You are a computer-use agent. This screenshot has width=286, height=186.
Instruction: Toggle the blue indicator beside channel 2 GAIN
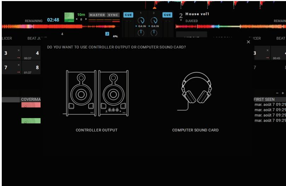coord(149,26)
